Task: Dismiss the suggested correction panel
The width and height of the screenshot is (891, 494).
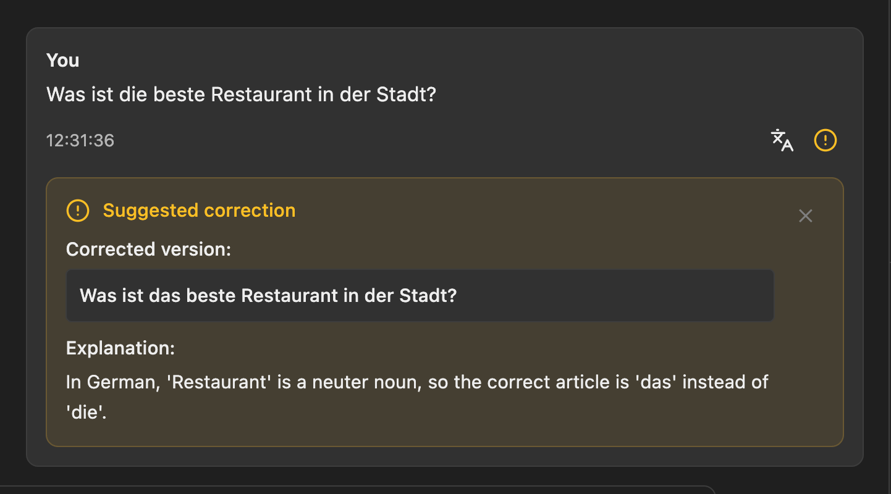Action: point(805,216)
